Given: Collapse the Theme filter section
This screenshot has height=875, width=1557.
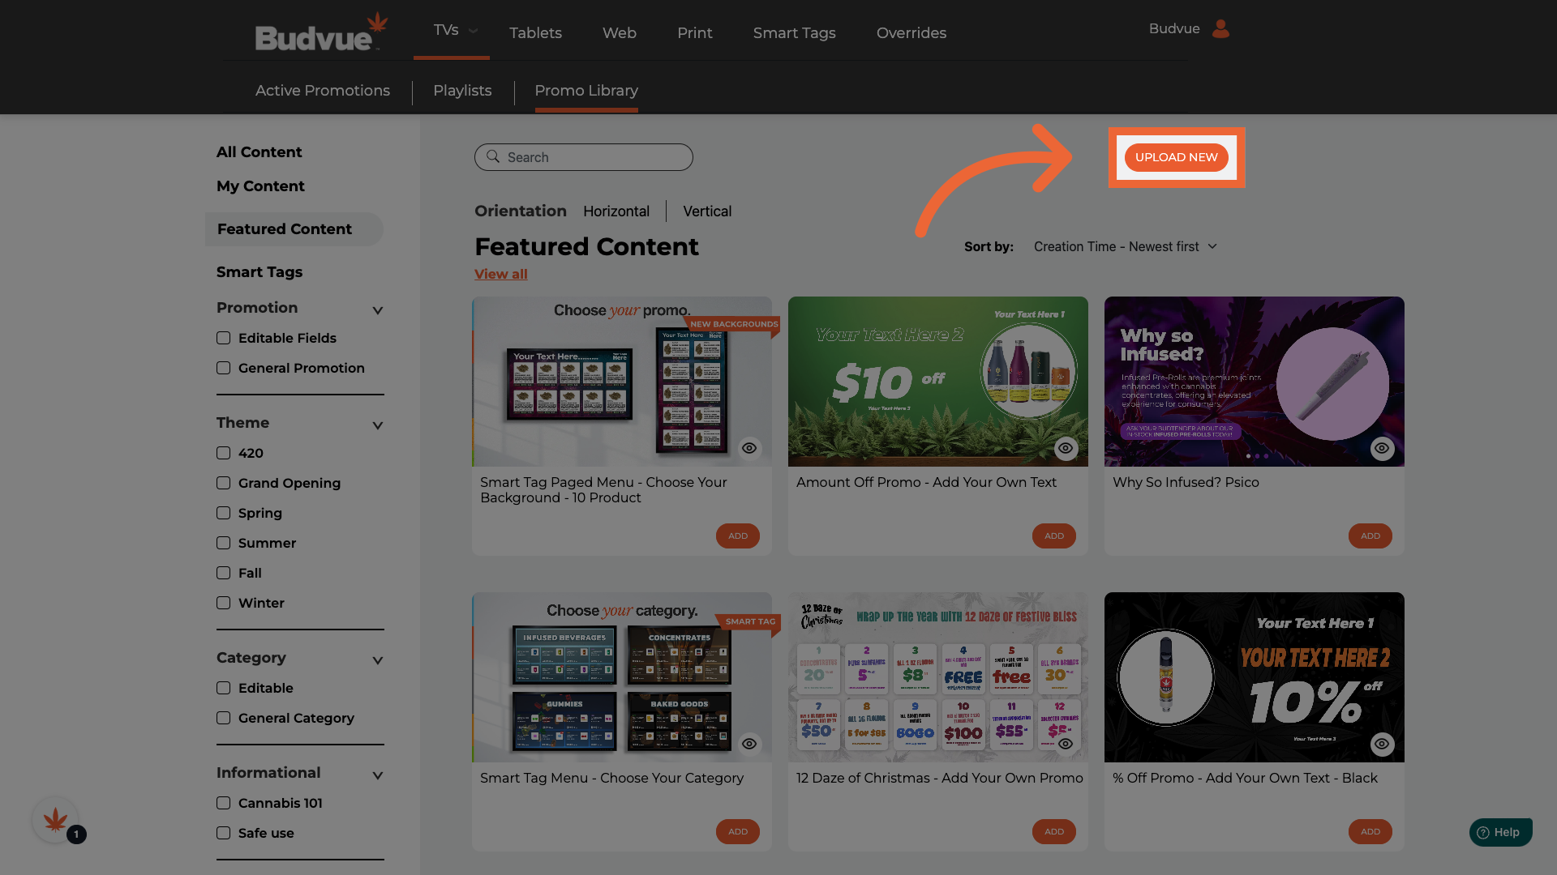Looking at the screenshot, I should 377,425.
